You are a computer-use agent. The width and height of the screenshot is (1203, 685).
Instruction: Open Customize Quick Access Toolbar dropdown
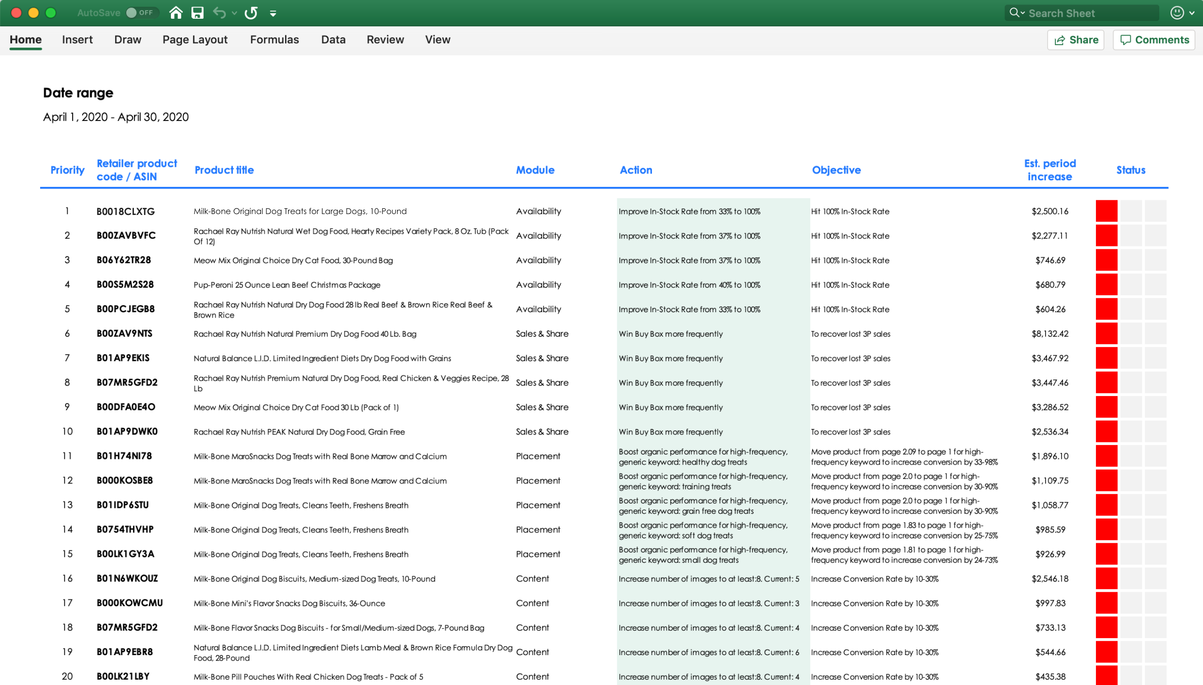tap(273, 13)
